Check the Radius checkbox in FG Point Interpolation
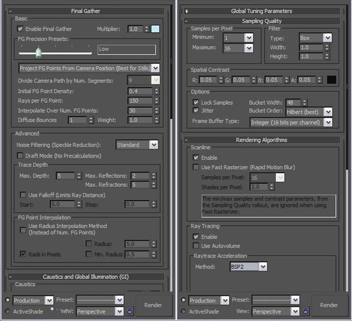This screenshot has height=321, width=352. (x=89, y=244)
